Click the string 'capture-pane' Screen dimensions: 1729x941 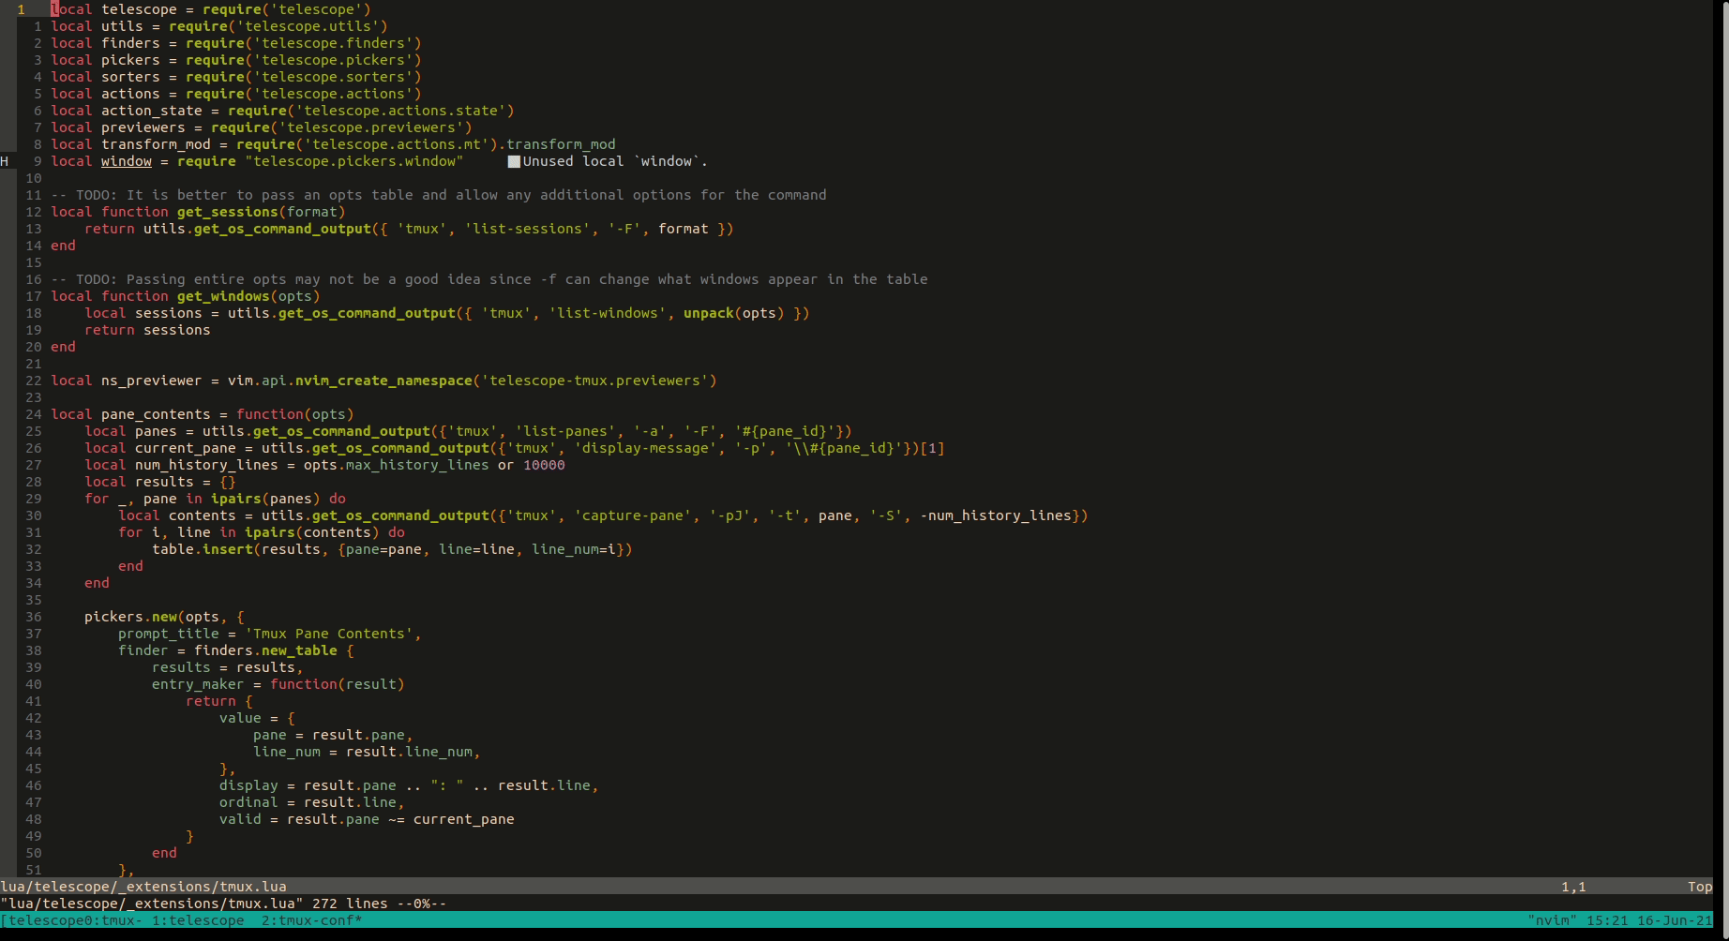click(x=633, y=515)
